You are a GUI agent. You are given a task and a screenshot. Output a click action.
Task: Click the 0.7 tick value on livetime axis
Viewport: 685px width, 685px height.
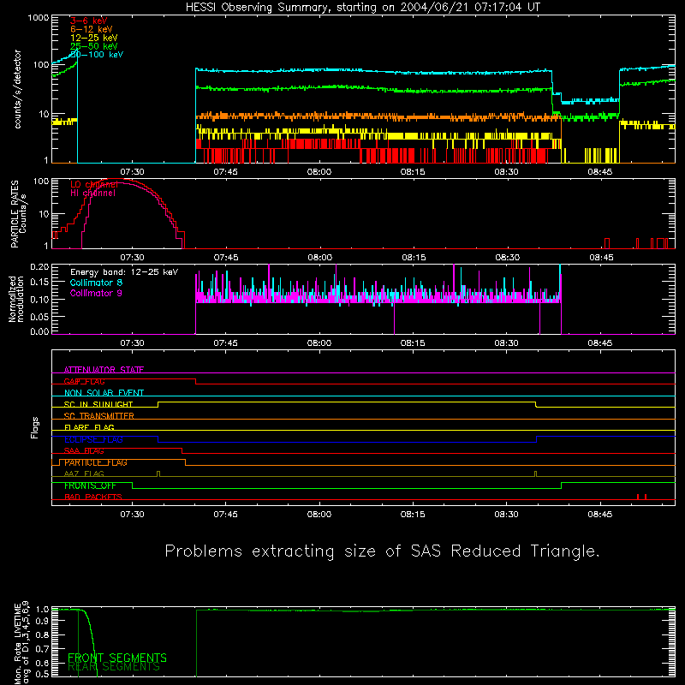42,648
